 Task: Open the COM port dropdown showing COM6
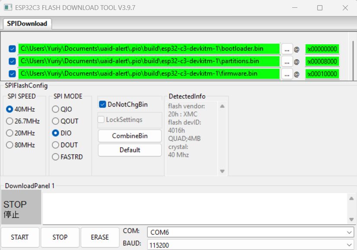click(x=250, y=232)
